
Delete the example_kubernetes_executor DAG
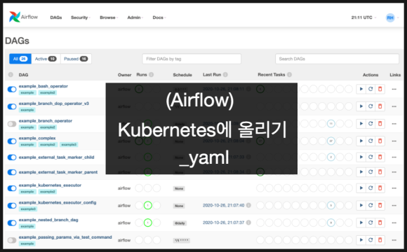tap(380, 188)
